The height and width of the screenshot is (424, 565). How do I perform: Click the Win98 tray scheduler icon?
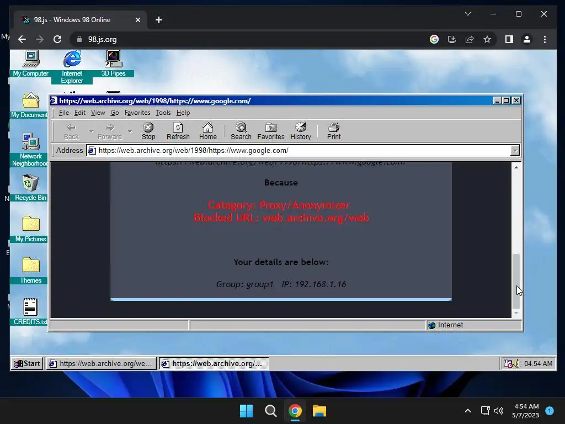pos(508,364)
